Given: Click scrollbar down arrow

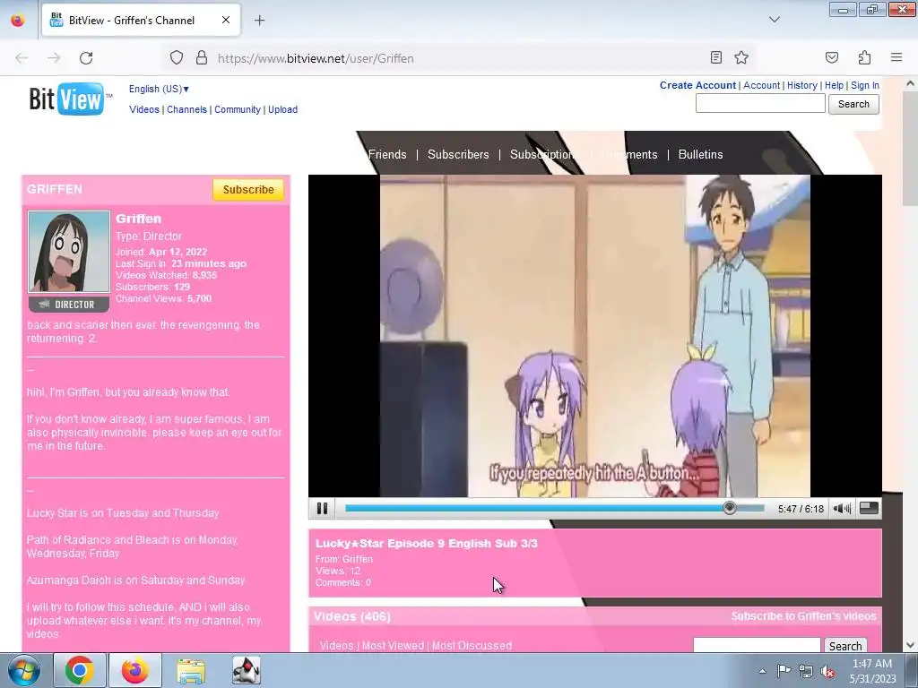Looking at the screenshot, I should coord(911,645).
